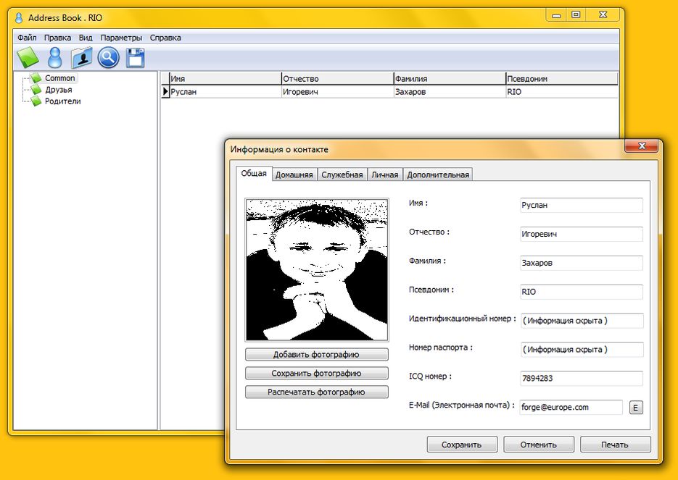Click the floppy disk save toolbar icon
Screen dimensions: 678x480
pos(135,57)
